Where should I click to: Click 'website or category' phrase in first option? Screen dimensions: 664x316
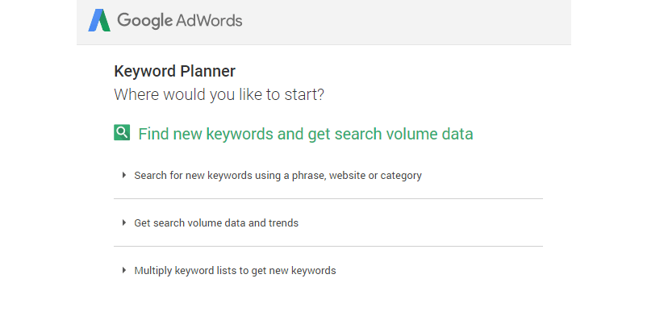click(375, 175)
